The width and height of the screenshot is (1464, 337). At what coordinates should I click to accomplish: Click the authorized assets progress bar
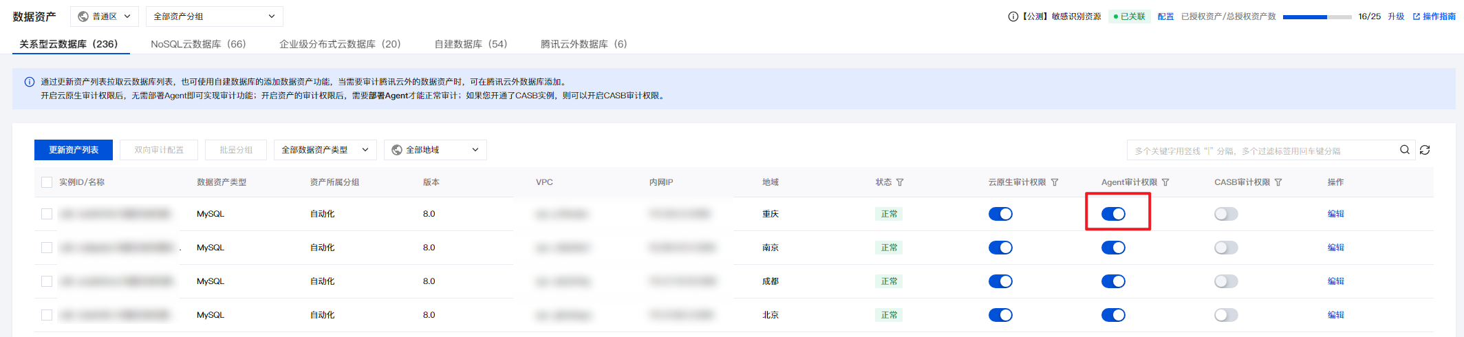pyautogui.click(x=1317, y=17)
